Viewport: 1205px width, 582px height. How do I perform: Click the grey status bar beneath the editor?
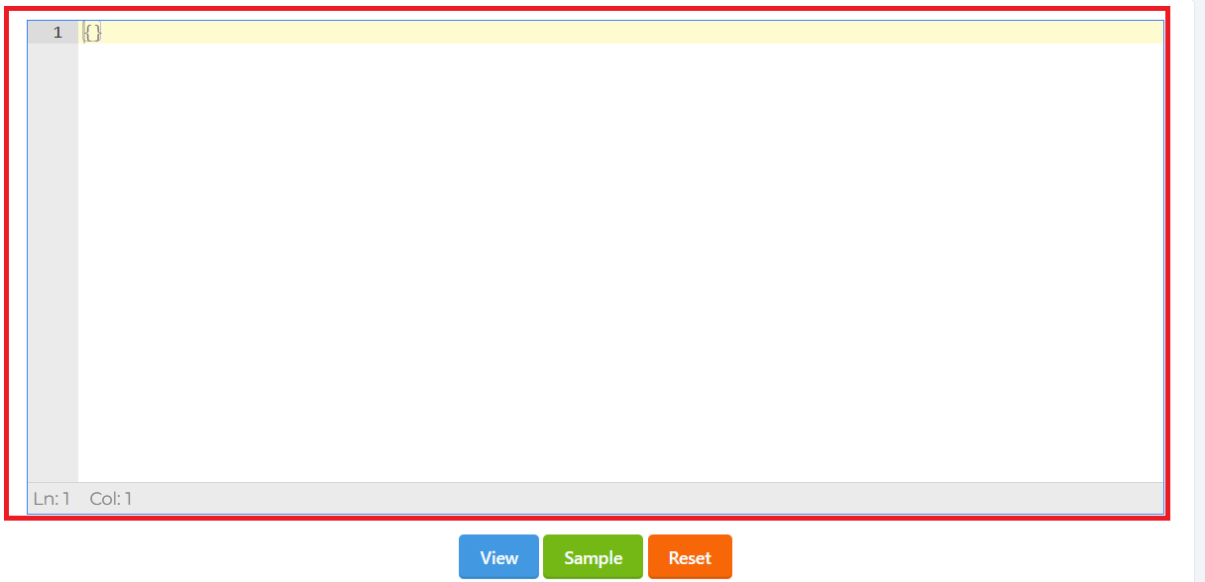(595, 498)
